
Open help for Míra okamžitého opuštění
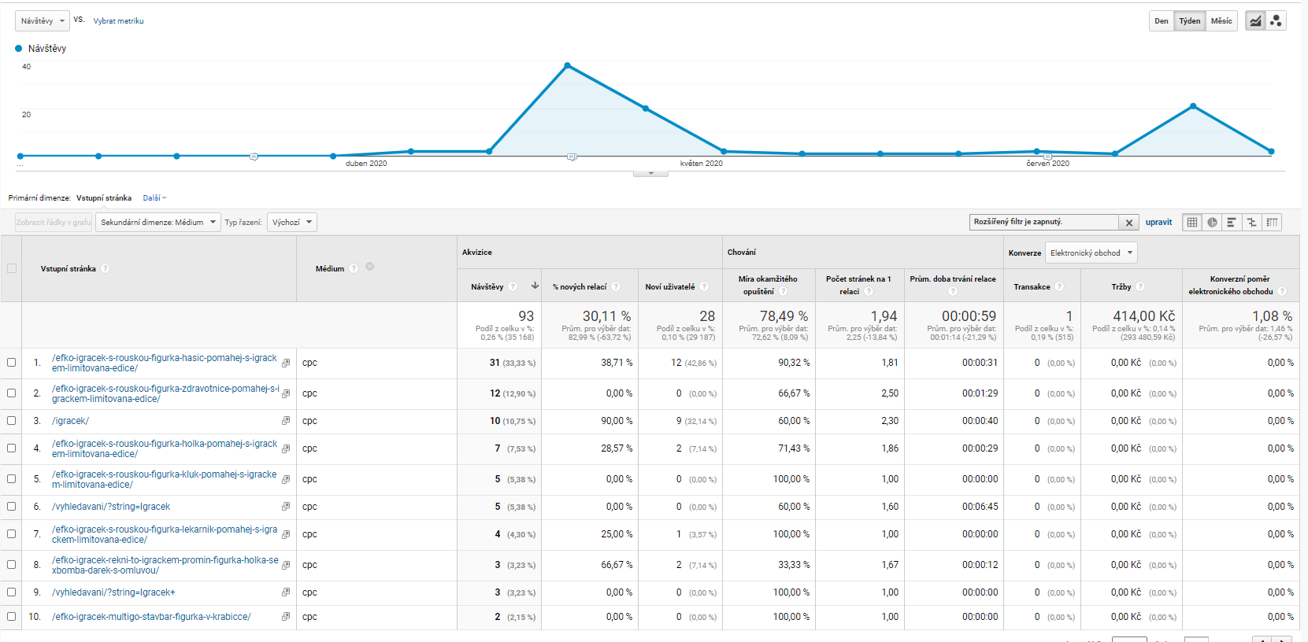click(x=784, y=291)
